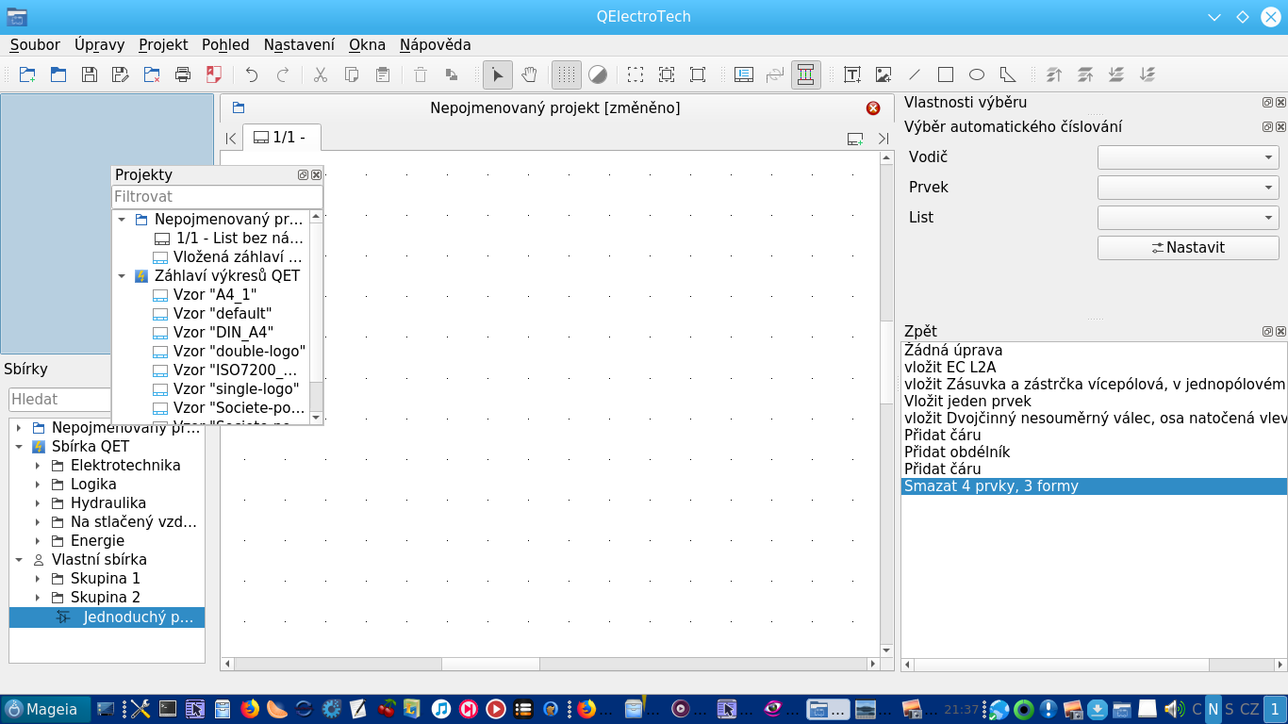Select the add image tool
The height and width of the screenshot is (724, 1288).
pos(883,74)
